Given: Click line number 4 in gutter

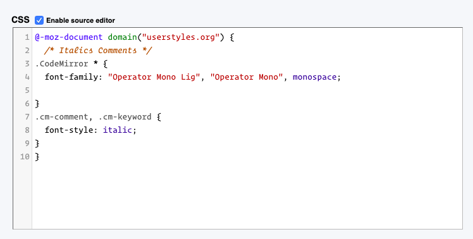Looking at the screenshot, I should pos(27,77).
